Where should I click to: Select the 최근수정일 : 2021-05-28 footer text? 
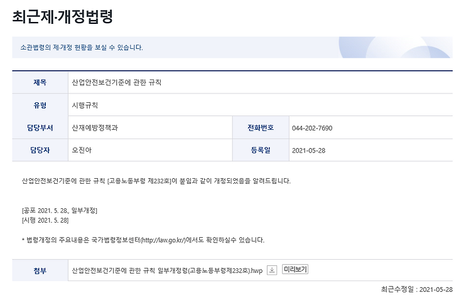[416, 289]
